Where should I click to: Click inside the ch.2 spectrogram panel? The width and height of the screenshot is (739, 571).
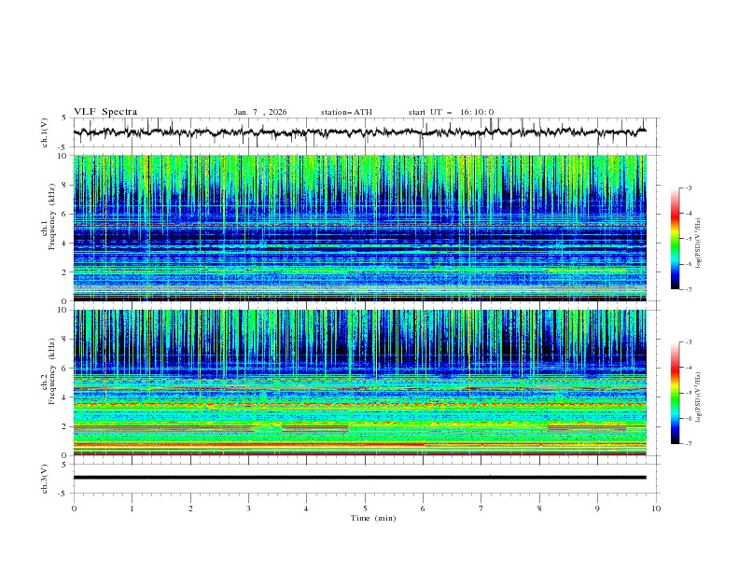coord(364,383)
